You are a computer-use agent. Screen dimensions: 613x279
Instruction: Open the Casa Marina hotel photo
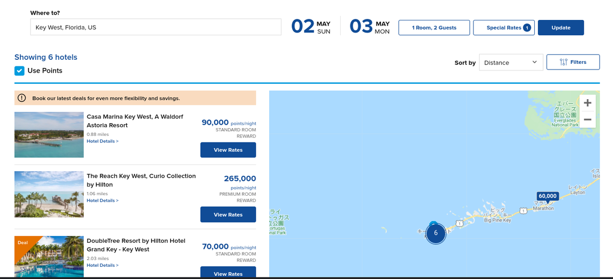point(49,135)
